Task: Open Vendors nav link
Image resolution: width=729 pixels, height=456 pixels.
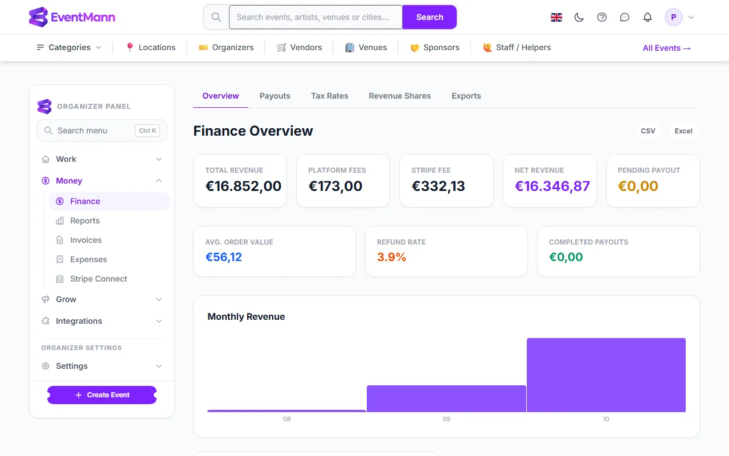Action: 300,47
